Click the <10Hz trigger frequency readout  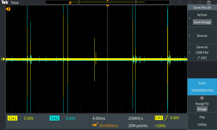tap(160, 126)
